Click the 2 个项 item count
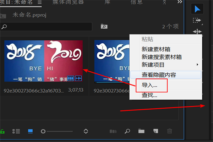The width and height of the screenshot is (213, 142). pos(170,27)
